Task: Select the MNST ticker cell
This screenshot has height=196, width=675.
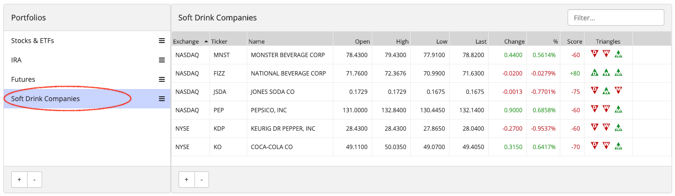Action: coord(228,55)
